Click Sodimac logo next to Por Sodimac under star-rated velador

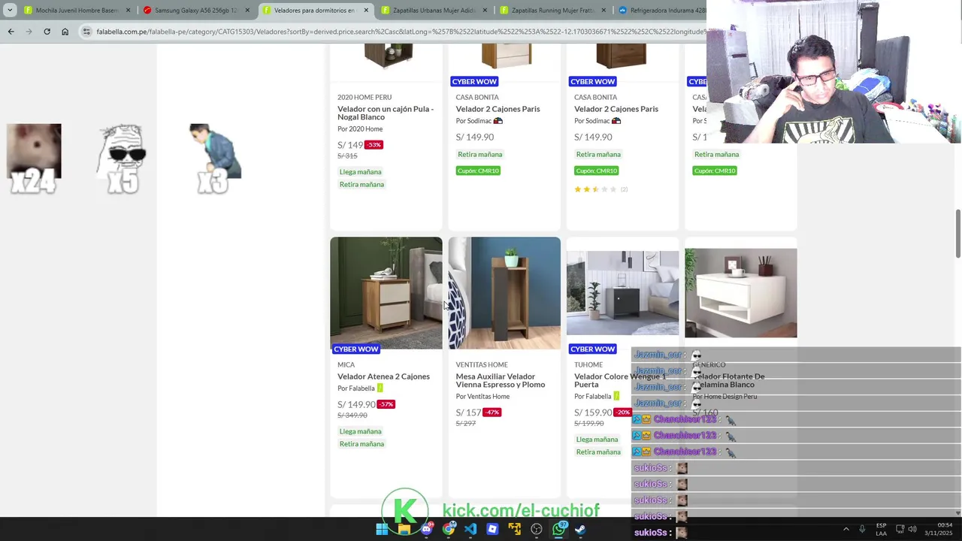point(616,121)
